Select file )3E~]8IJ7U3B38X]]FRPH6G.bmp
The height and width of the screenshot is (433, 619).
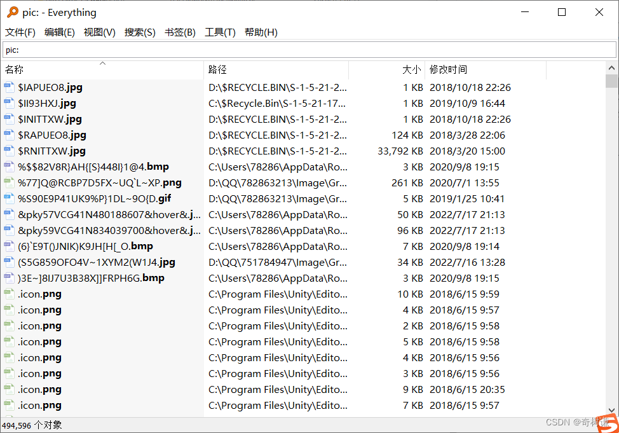91,278
